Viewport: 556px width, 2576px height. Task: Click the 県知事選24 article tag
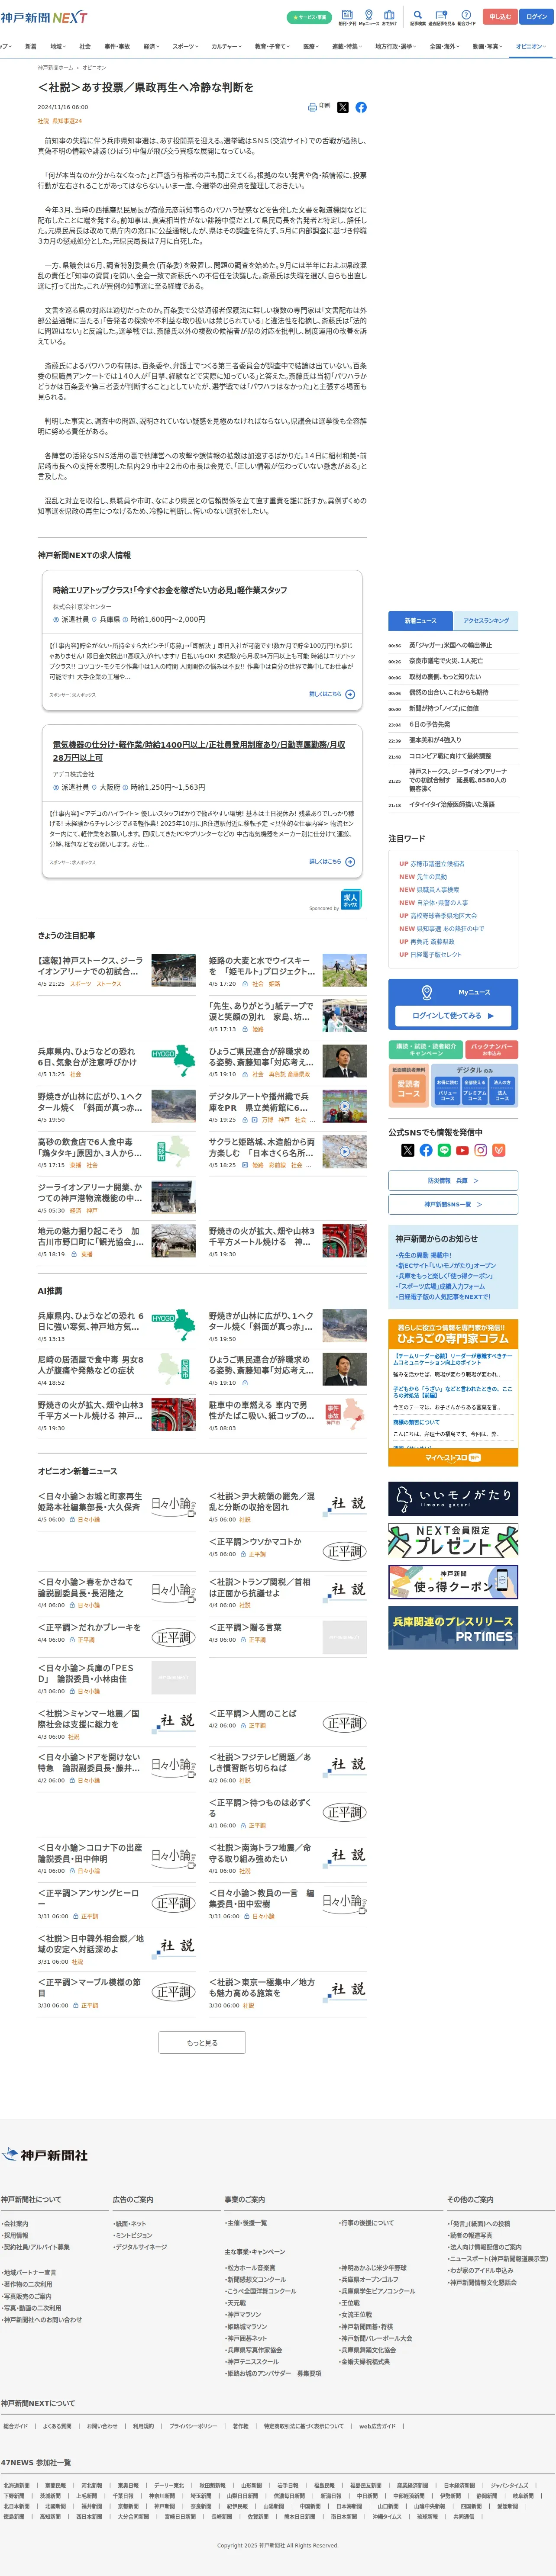[x=67, y=121]
